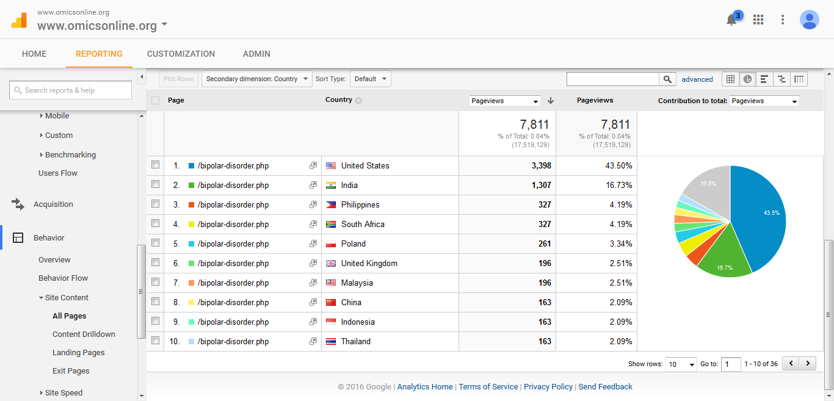Switch to Percentage pie chart view

(x=747, y=79)
